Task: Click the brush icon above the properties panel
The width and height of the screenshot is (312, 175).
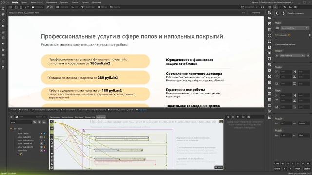Action: (275, 7)
